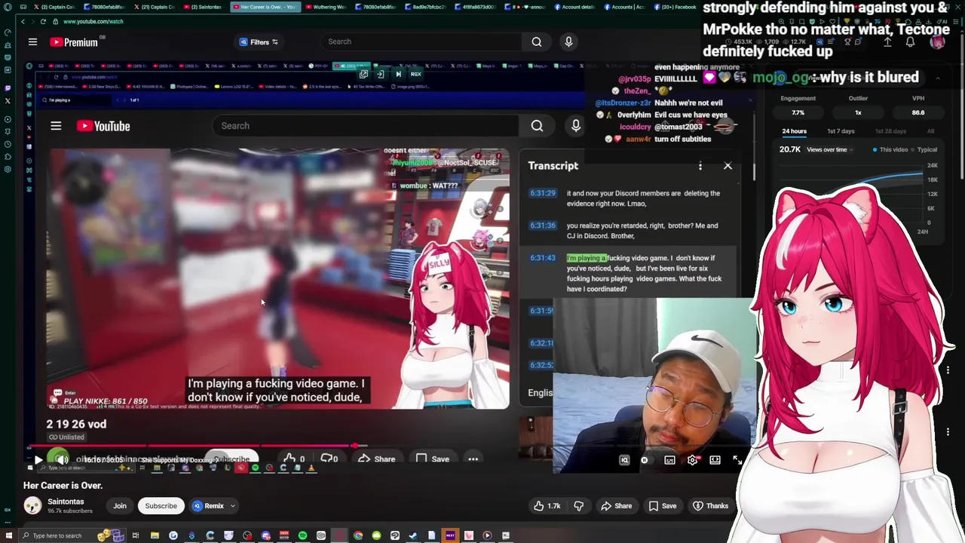Jump to transcript timestamp 6:31:36
The width and height of the screenshot is (965, 543).
pos(542,225)
